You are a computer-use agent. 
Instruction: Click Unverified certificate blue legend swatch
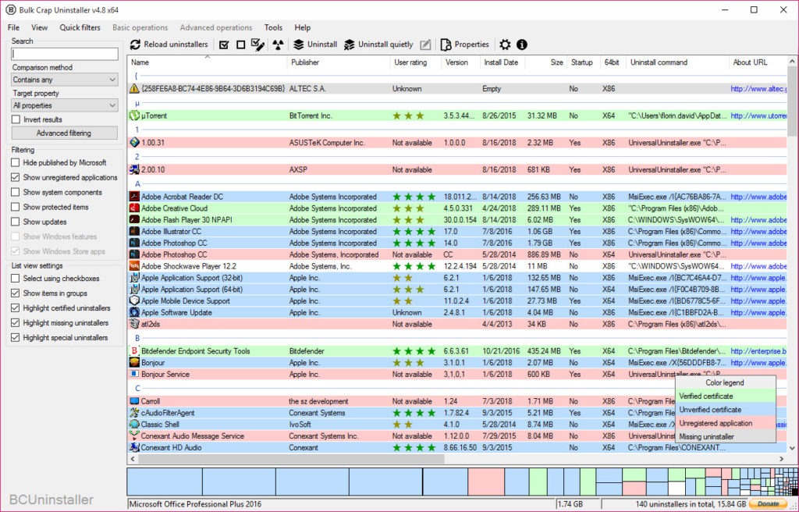[725, 410]
